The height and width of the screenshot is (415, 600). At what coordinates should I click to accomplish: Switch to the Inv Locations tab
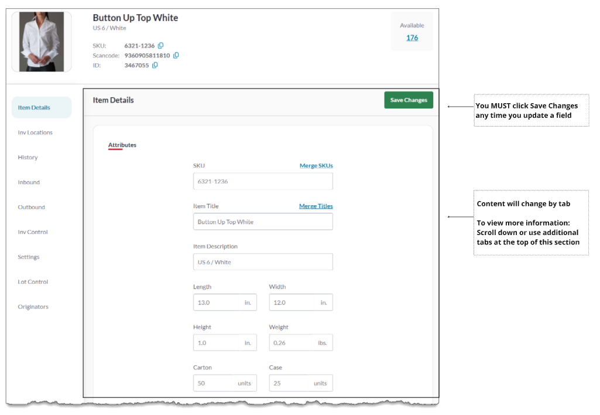tap(35, 132)
